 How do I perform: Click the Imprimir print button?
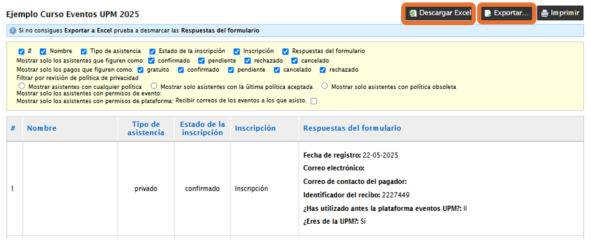(x=560, y=13)
